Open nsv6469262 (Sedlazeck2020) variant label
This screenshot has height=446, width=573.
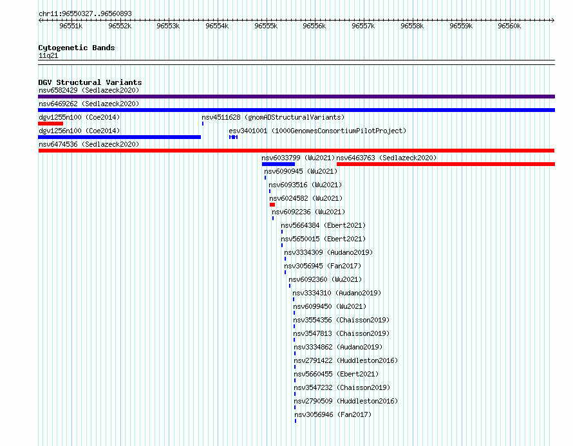pos(89,104)
